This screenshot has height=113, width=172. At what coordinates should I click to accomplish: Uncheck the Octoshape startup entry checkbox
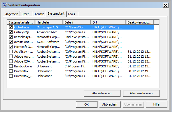tap(11, 27)
